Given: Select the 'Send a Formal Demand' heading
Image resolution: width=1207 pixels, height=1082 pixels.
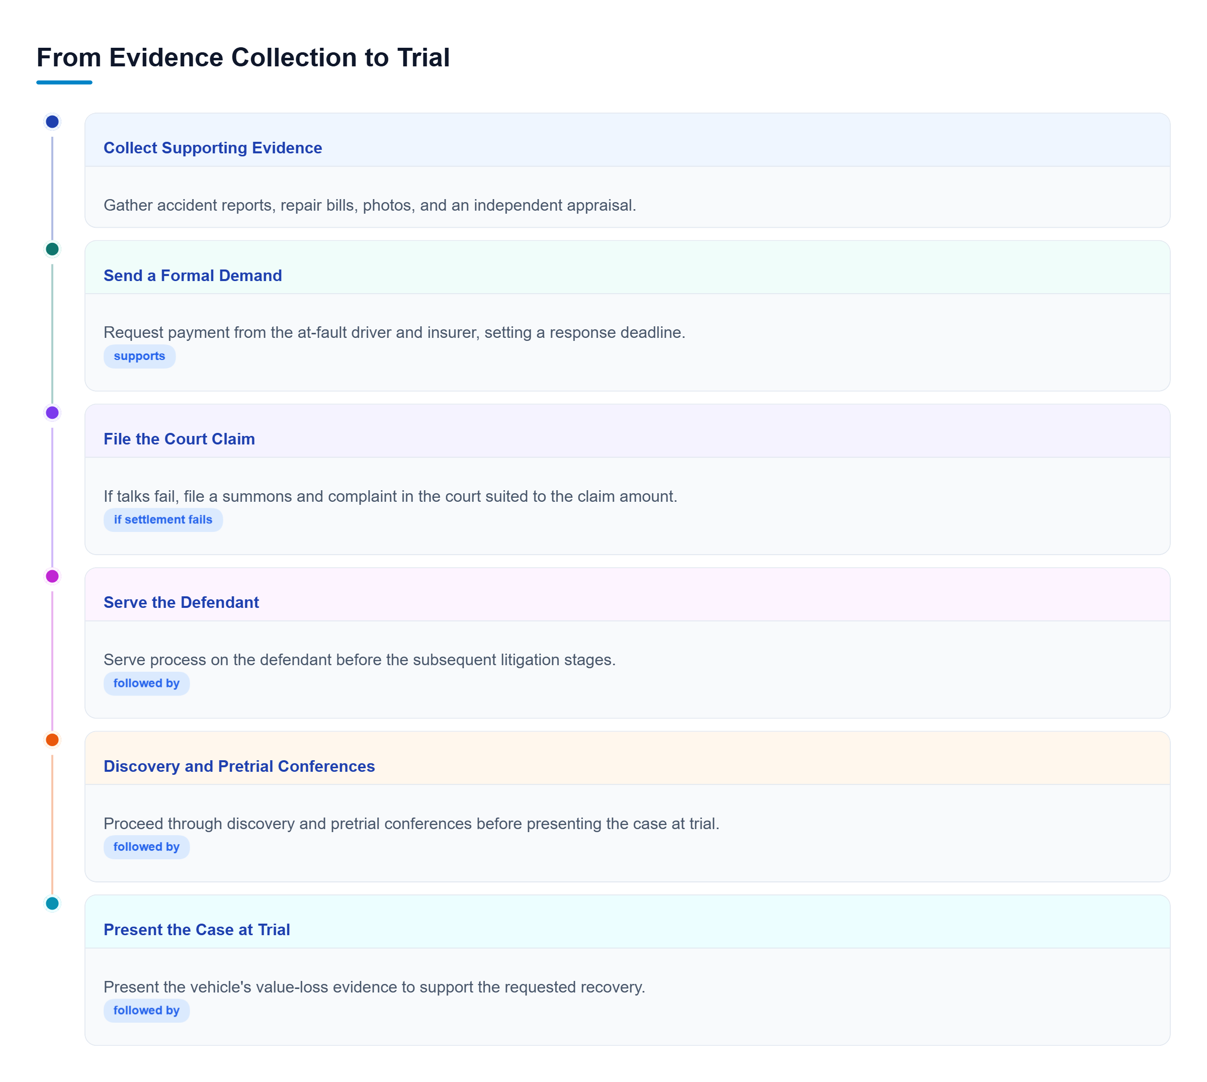Looking at the screenshot, I should [193, 276].
